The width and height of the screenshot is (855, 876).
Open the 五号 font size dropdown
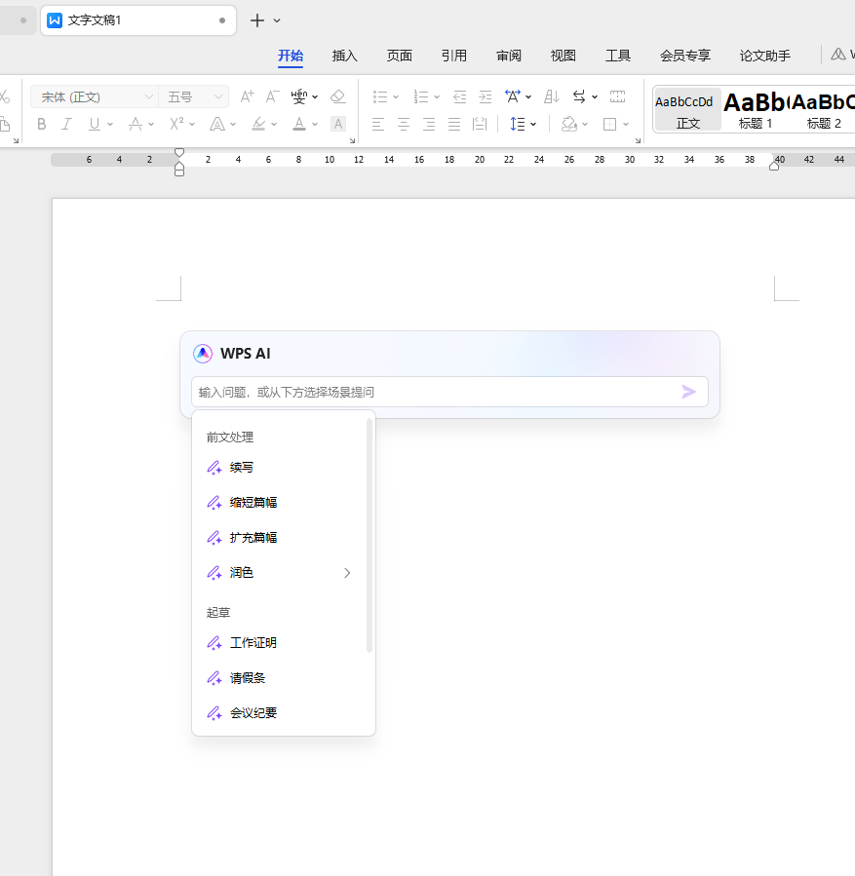click(x=218, y=96)
